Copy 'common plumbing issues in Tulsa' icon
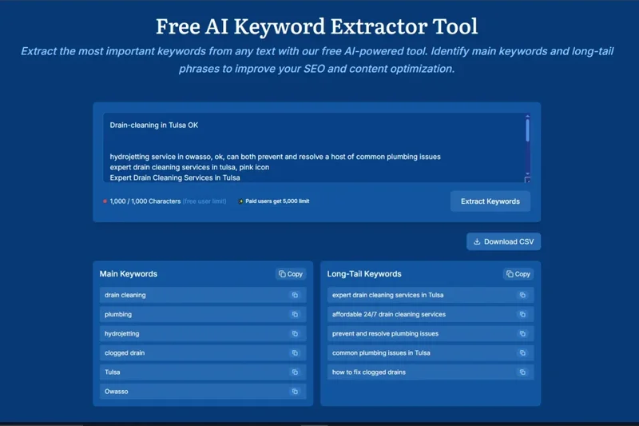Image resolution: width=639 pixels, height=426 pixels. point(522,352)
